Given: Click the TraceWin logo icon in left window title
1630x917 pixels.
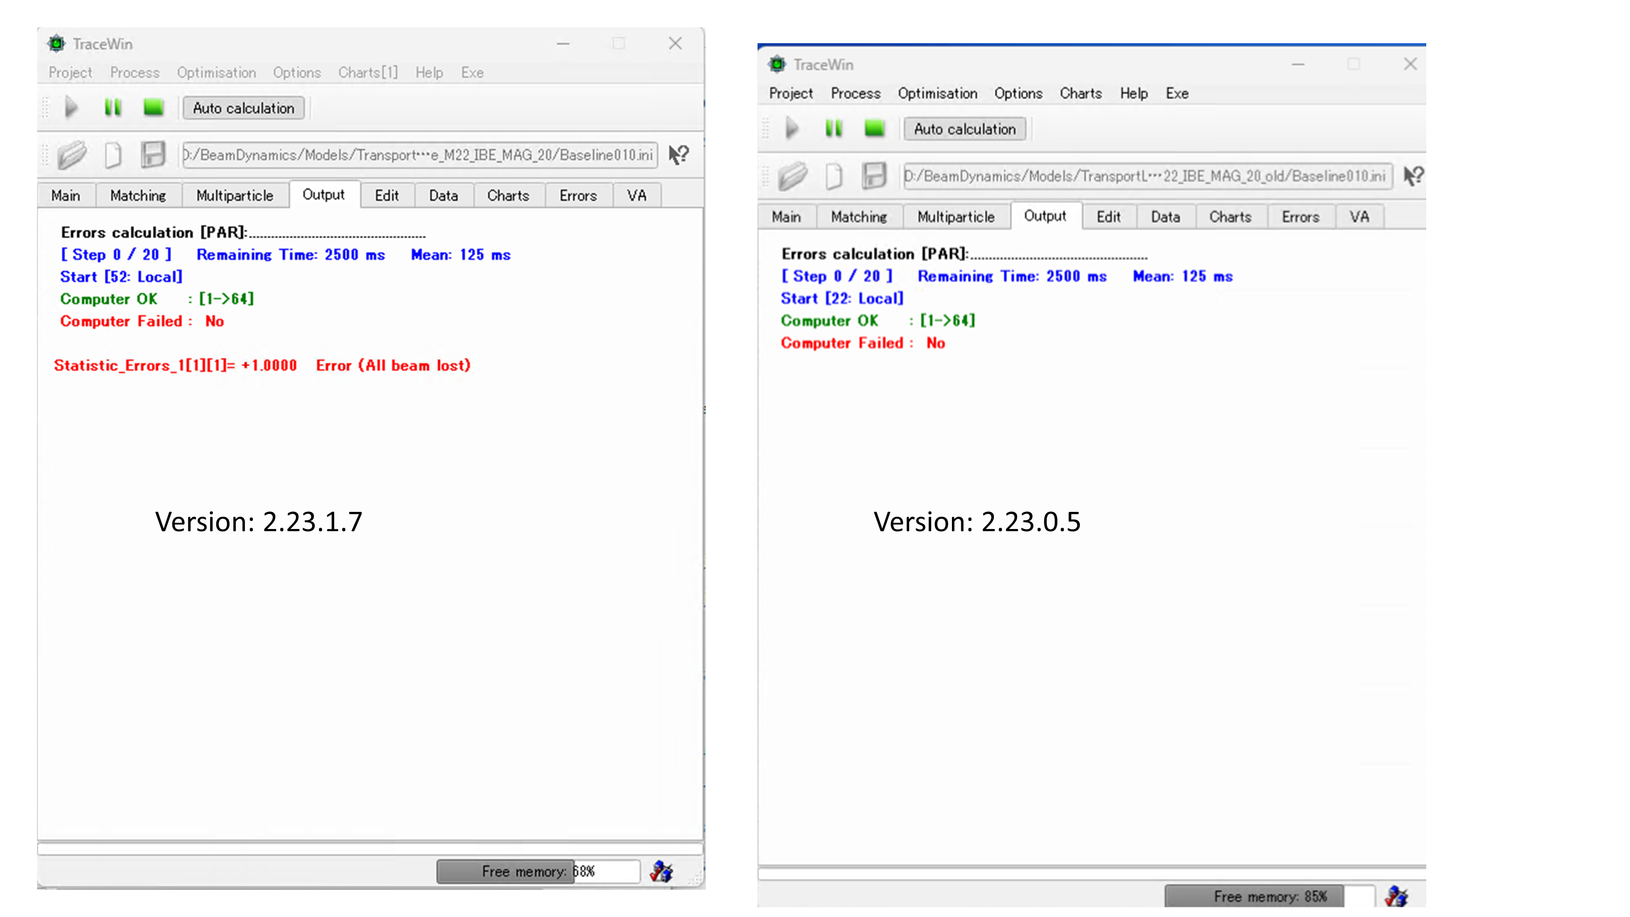Looking at the screenshot, I should (56, 43).
